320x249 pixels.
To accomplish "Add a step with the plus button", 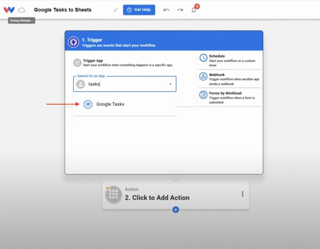I will tap(176, 210).
